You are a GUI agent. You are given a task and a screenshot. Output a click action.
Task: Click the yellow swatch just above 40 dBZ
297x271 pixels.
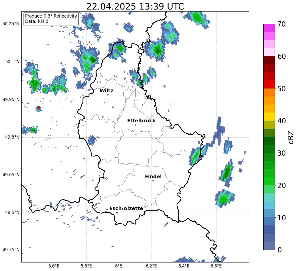click(269, 117)
